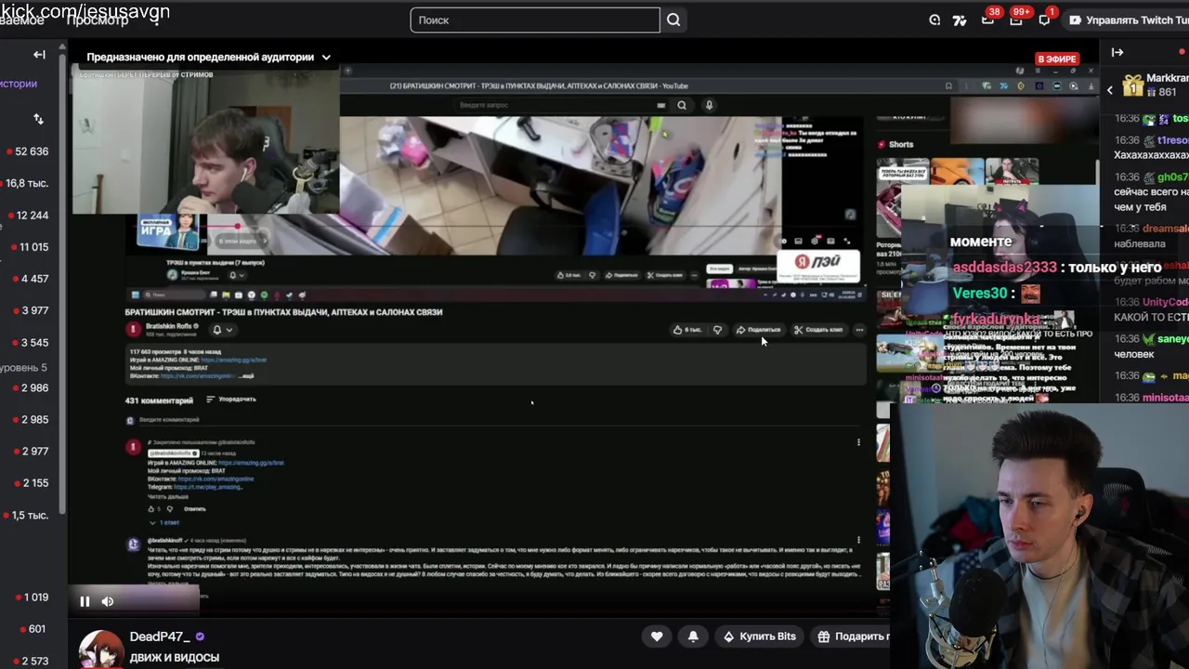Click the В ЭФИРЕ live badge

[1056, 59]
